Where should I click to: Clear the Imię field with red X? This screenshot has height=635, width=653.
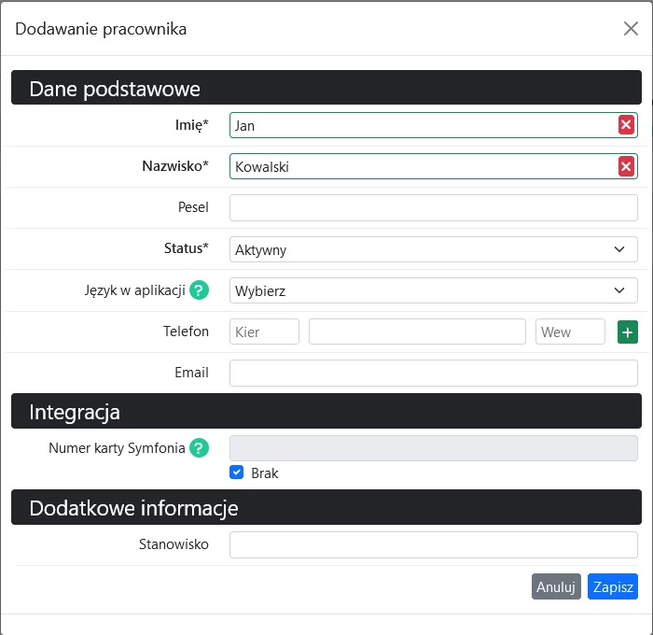626,125
